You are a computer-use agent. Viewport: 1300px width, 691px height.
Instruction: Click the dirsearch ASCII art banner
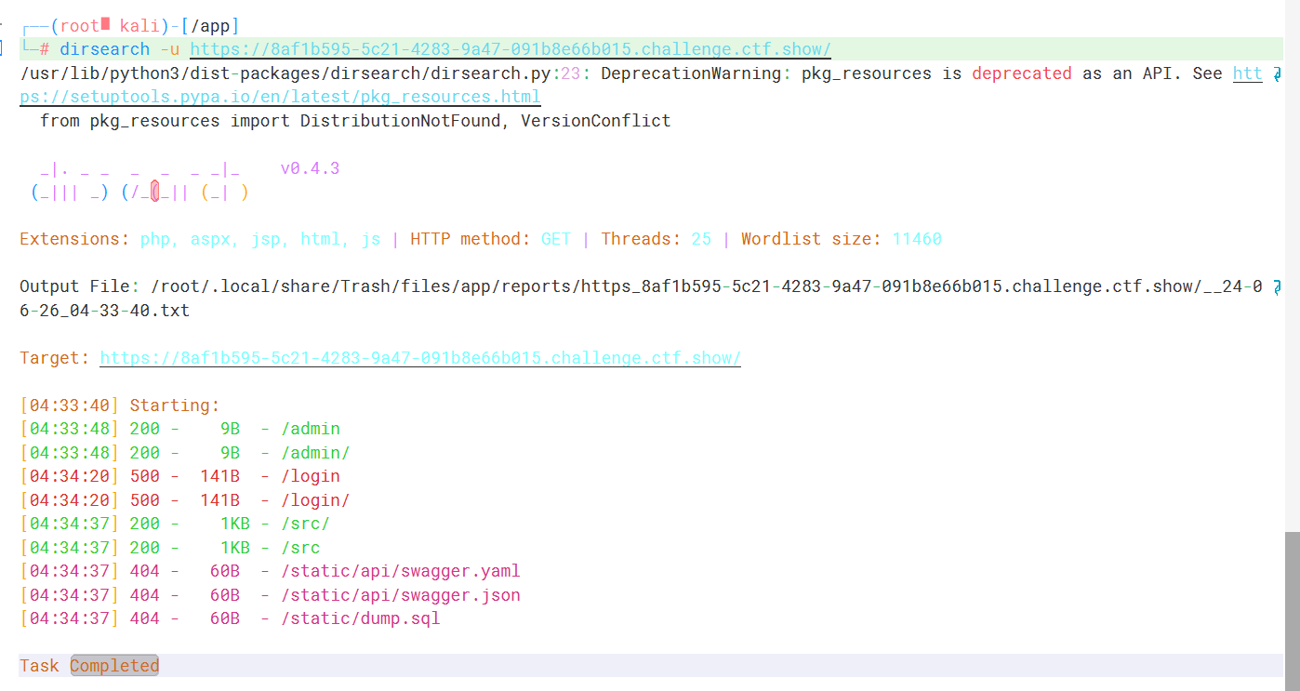[x=139, y=180]
